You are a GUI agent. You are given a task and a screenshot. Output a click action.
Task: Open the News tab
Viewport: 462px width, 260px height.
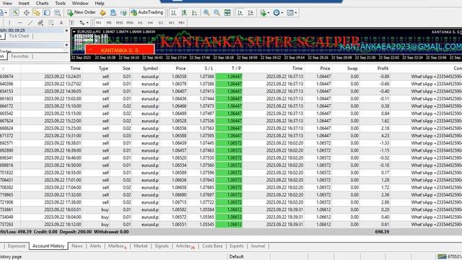77,246
